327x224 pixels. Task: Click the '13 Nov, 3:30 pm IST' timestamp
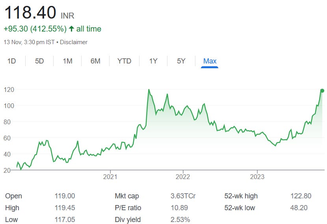click(x=29, y=42)
